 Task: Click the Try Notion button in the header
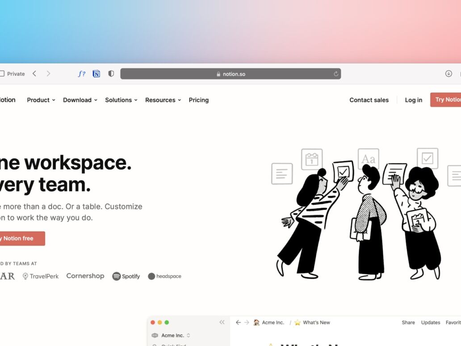[x=446, y=100]
